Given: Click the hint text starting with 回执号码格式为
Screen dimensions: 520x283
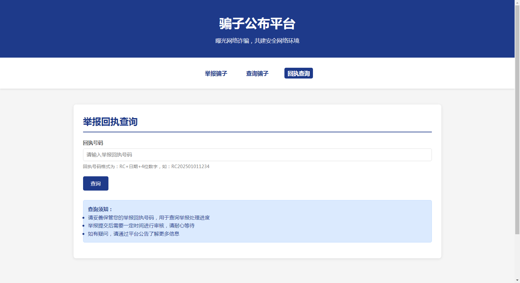Looking at the screenshot, I should 127,167.
